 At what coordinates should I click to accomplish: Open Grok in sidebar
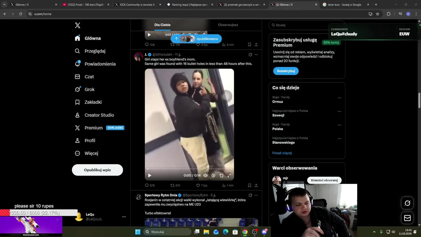pos(85,90)
